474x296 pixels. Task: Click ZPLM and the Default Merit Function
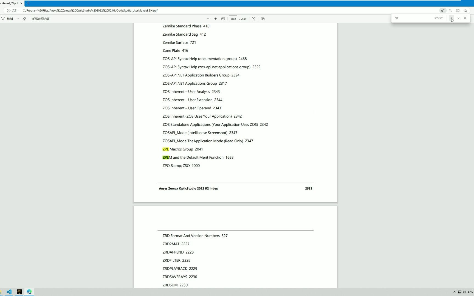198,157
